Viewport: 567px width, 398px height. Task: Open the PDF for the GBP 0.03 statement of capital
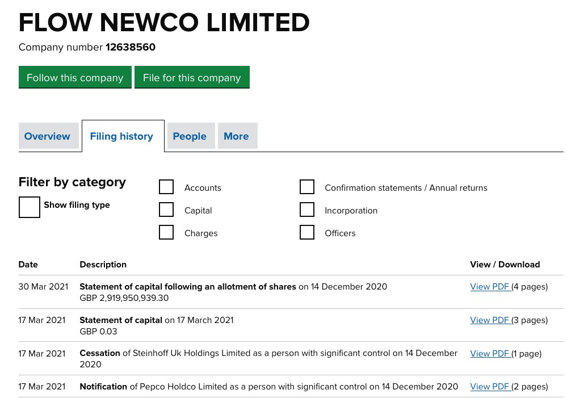click(490, 320)
